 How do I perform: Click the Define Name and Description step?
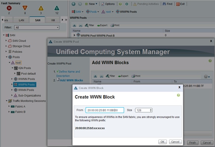68,74
